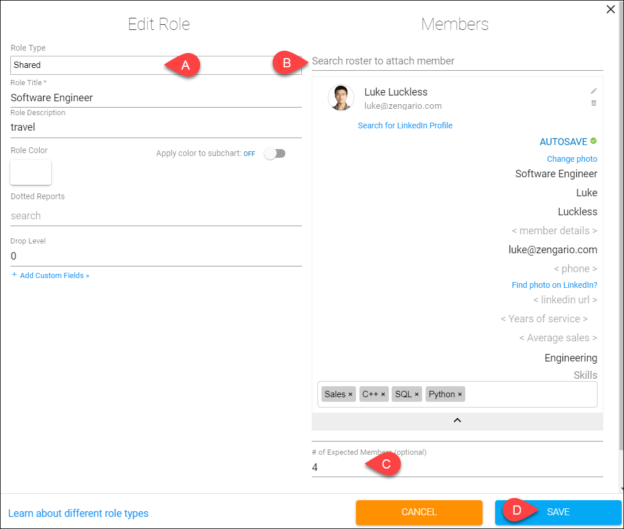The height and width of the screenshot is (529, 624).
Task: Click the Save button
Action: click(558, 512)
